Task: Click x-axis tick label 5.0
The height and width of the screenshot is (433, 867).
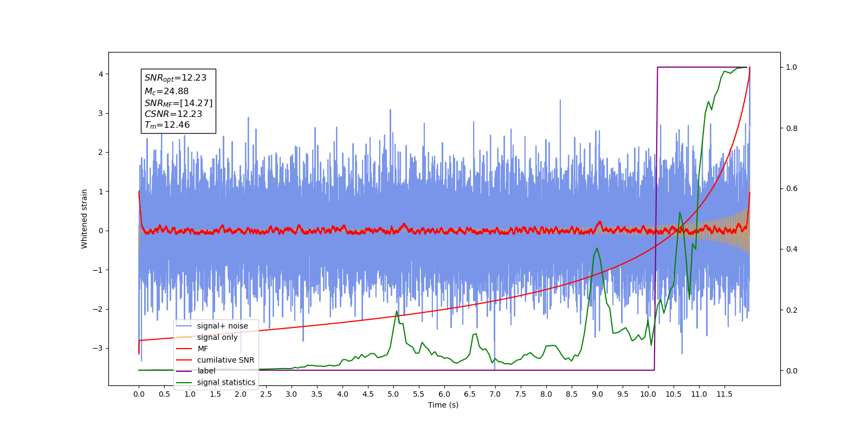Action: (393, 394)
